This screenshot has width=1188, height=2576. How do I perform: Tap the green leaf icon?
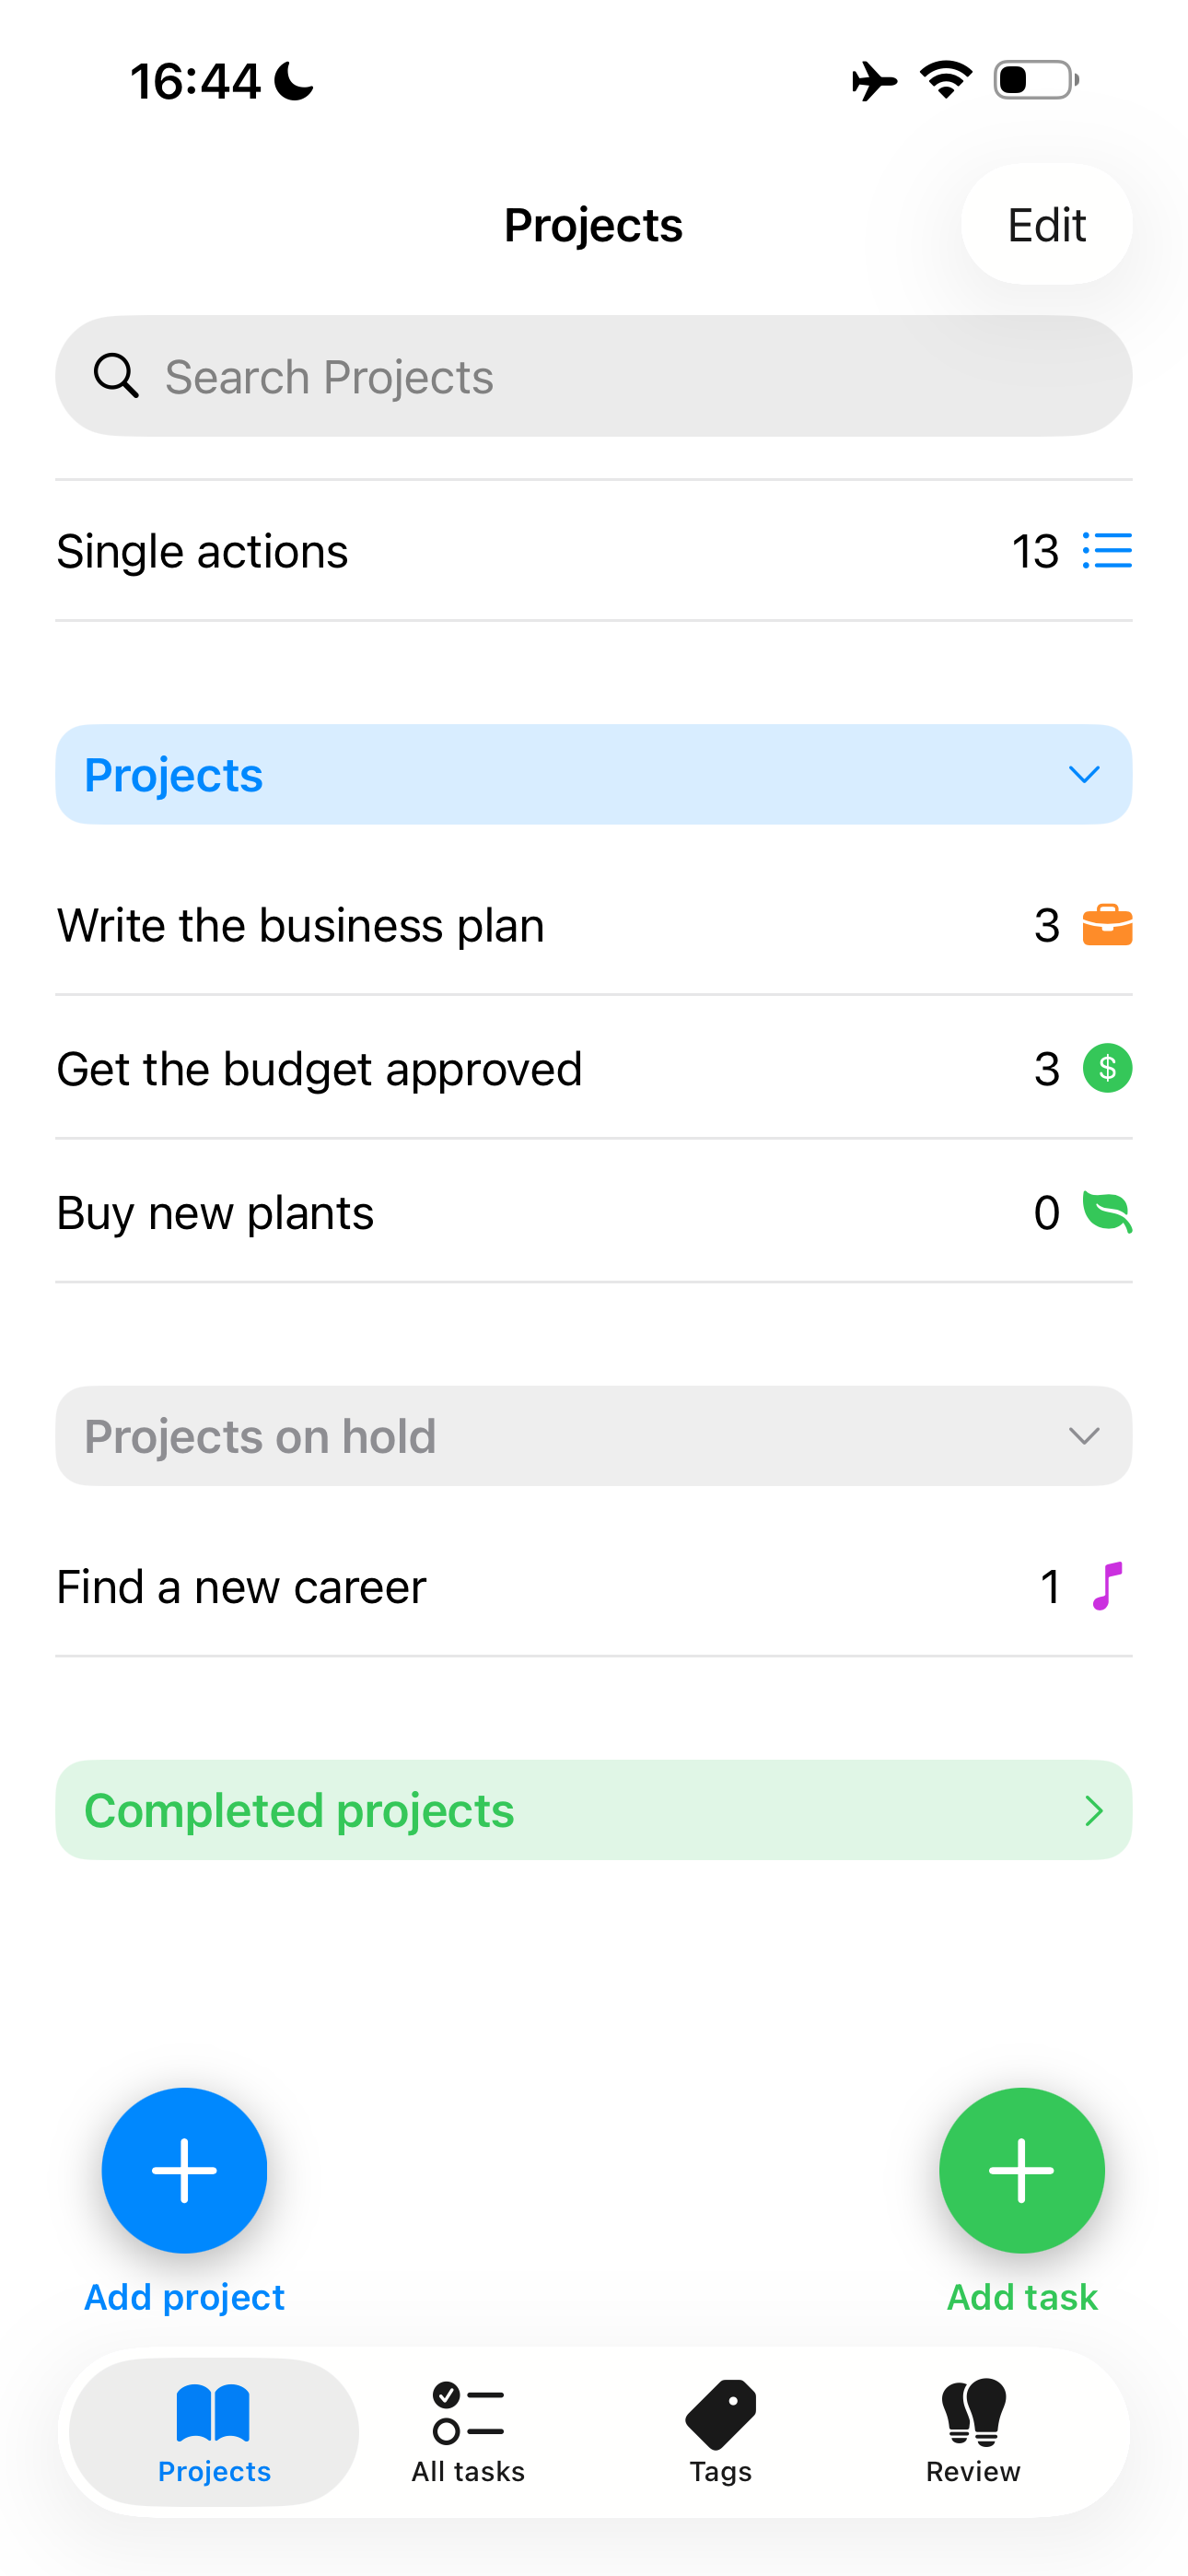[x=1107, y=1212]
